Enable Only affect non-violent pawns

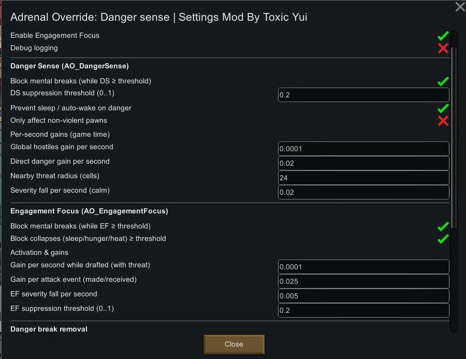click(x=443, y=121)
